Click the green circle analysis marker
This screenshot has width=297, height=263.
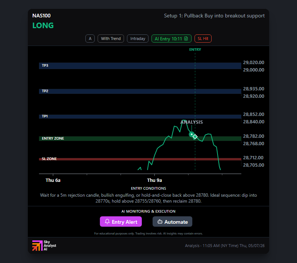[x=192, y=134]
